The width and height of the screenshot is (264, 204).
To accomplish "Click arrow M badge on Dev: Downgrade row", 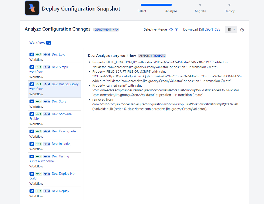I will [47, 131].
